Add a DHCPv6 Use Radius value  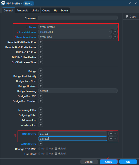click(41, 57)
